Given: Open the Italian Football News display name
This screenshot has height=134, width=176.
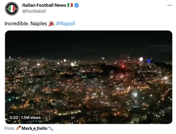Looking at the screenshot, I should tap(44, 5).
